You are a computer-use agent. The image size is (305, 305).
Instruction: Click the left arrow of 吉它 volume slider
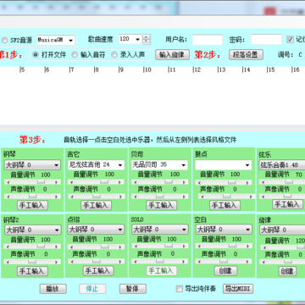coord(72,182)
